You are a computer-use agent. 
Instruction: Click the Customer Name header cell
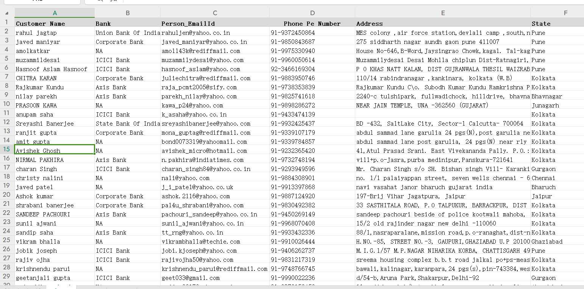pos(55,23)
